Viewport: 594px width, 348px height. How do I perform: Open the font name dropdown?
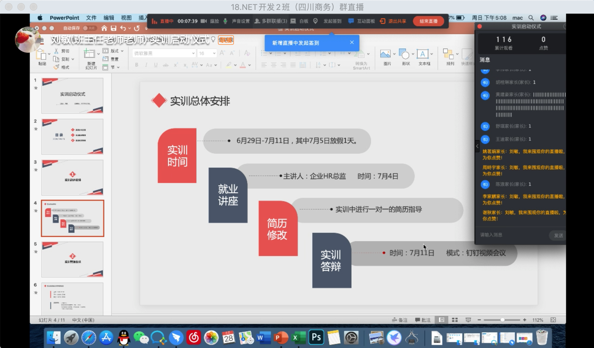pos(193,53)
